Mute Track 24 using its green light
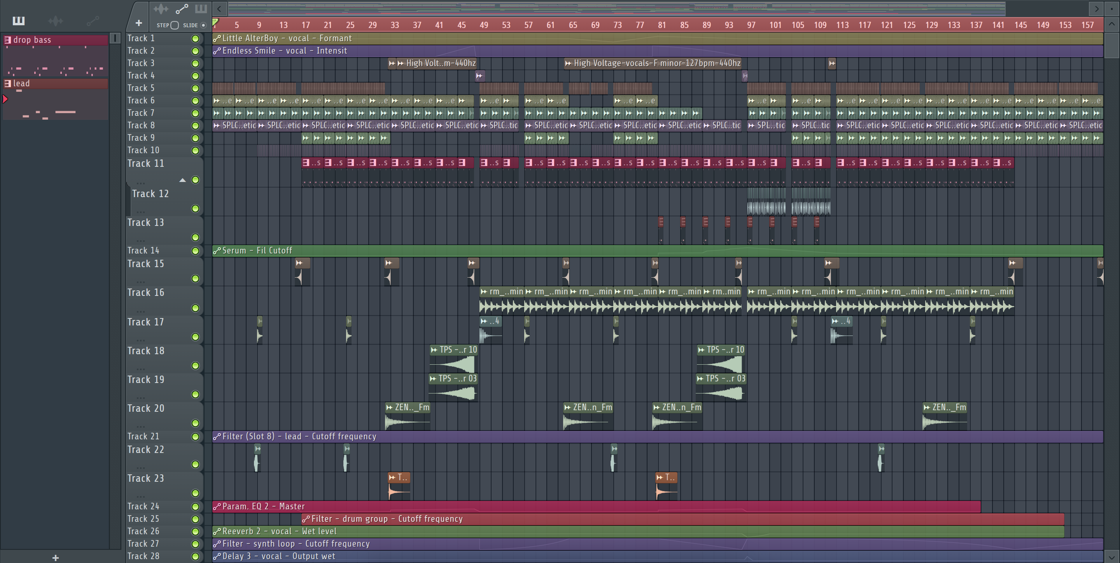Screen dimensions: 1120x563 point(196,507)
